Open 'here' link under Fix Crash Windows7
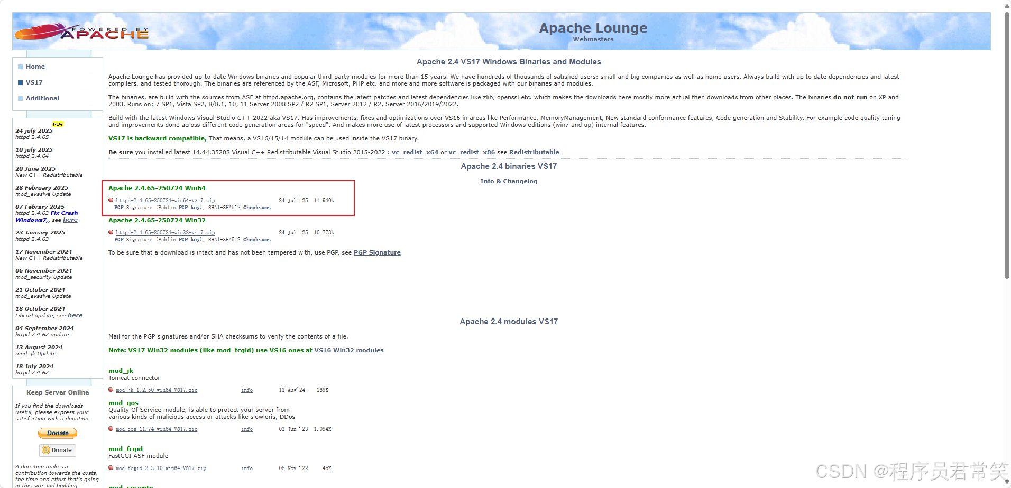Screen dimensions: 1011x488 click(70, 220)
